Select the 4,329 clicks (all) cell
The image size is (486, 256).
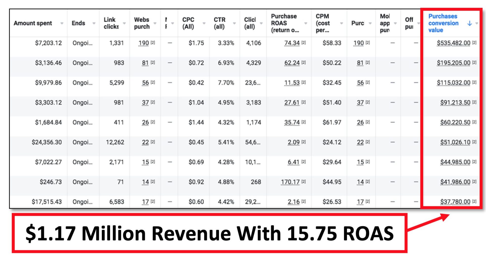coord(254,63)
